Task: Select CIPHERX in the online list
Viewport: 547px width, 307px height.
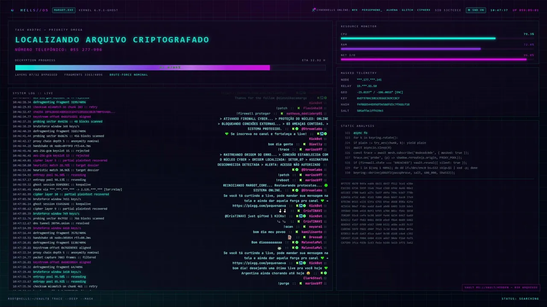Action: click(x=424, y=10)
